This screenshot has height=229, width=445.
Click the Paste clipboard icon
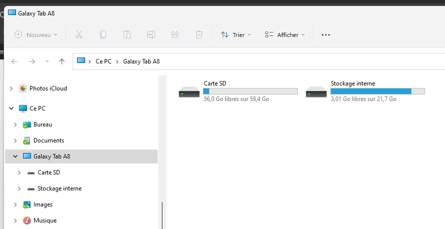click(x=127, y=34)
